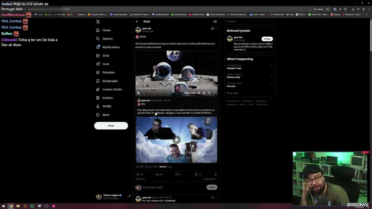
Task: Open gato tier profile in Relevant people
Action: click(238, 37)
